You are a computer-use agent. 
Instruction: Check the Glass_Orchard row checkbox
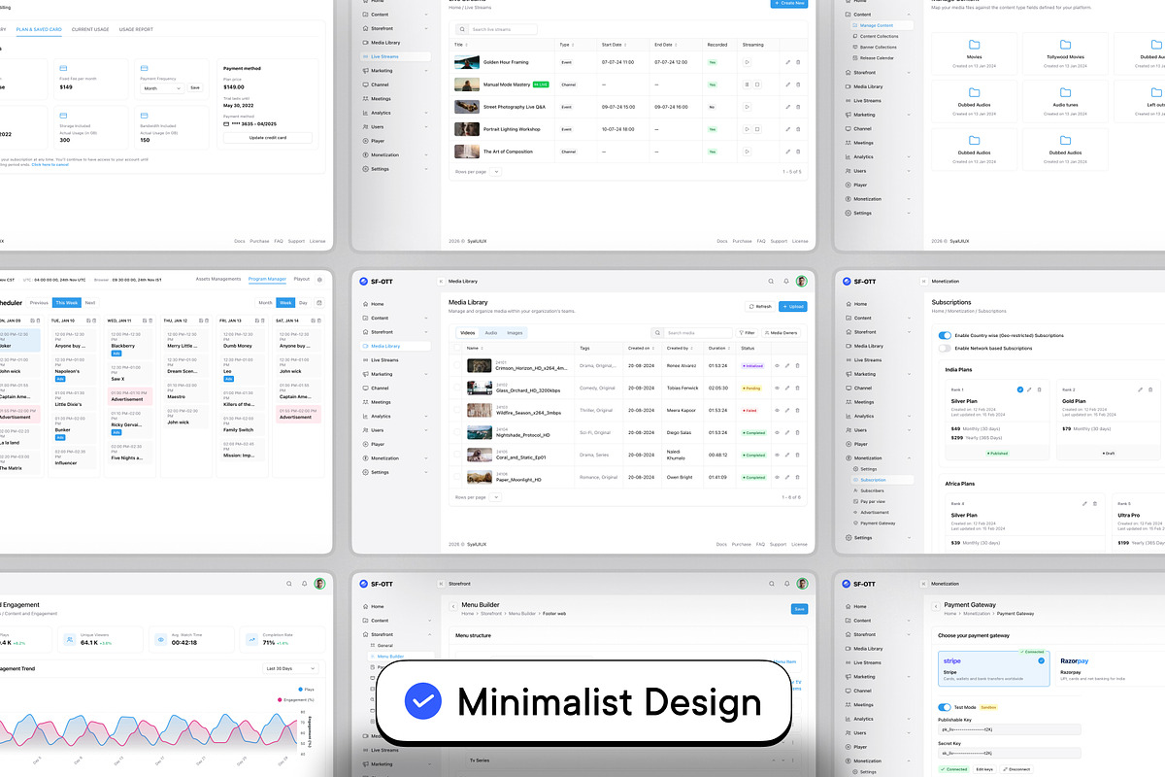[x=458, y=388]
